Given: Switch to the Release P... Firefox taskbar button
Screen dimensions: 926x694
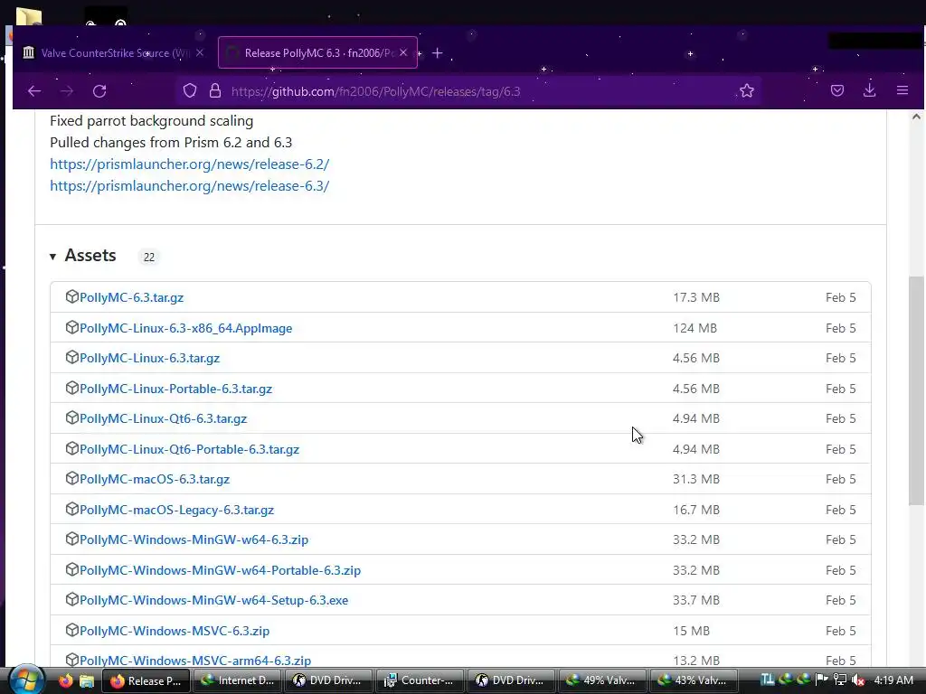Looking at the screenshot, I should point(146,680).
